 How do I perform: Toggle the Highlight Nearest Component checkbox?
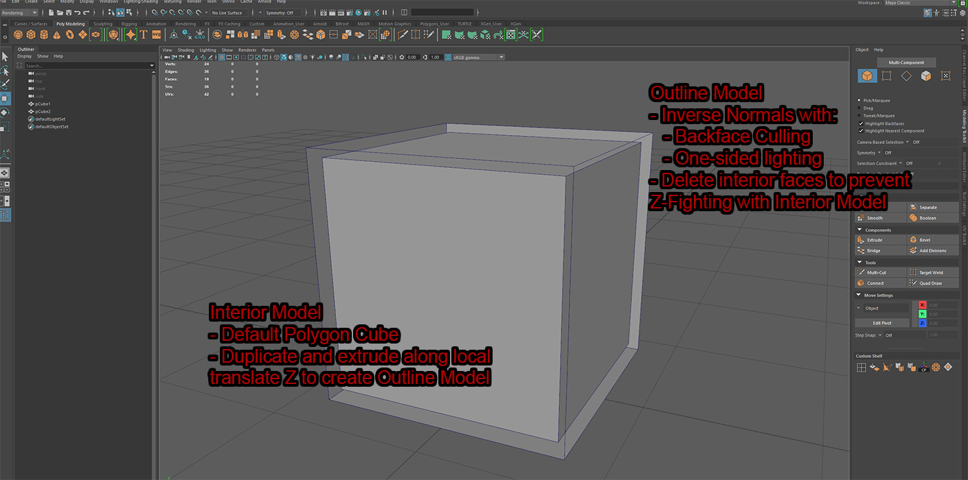pyautogui.click(x=861, y=130)
